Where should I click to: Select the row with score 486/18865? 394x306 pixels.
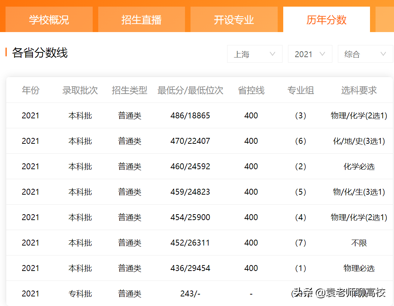click(x=191, y=115)
